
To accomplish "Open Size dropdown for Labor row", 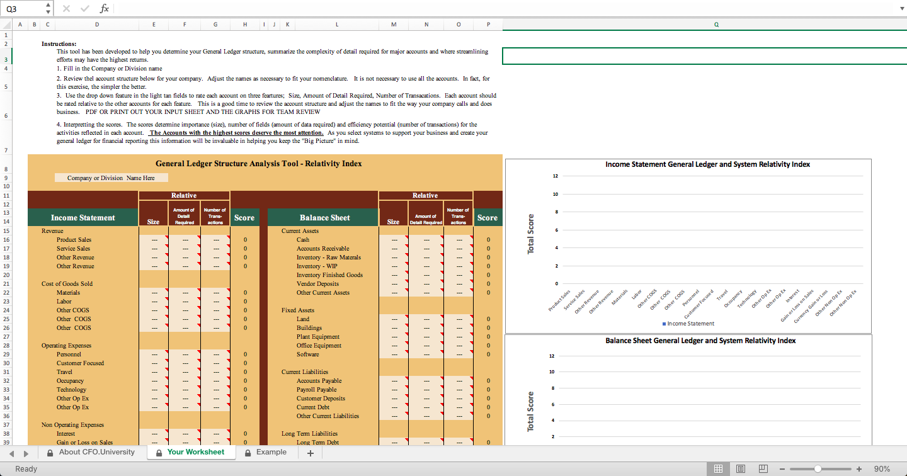I will [153, 302].
